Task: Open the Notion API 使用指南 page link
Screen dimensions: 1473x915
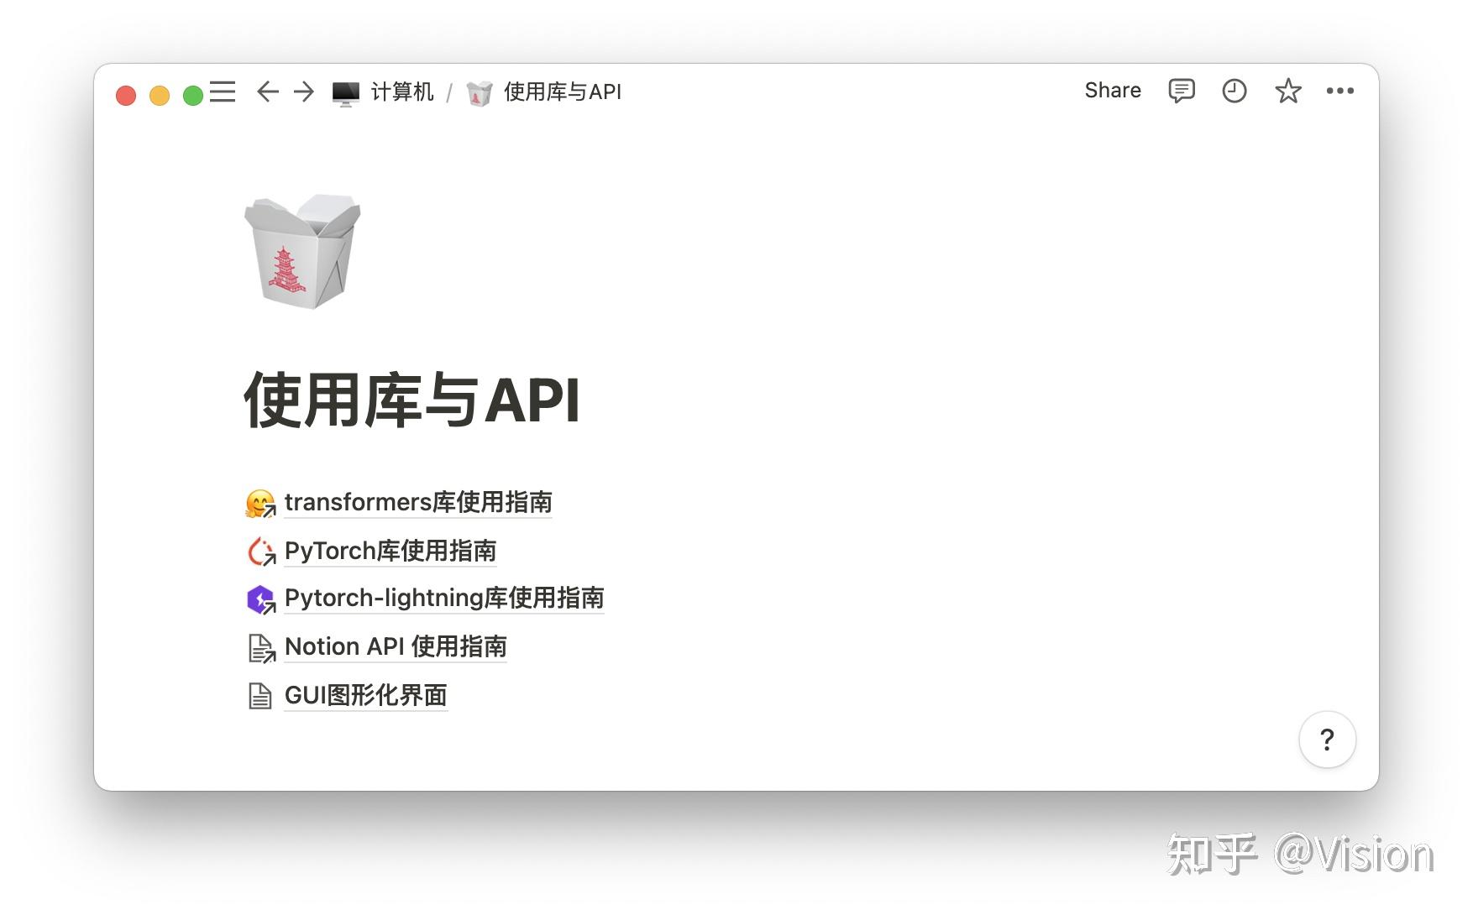Action: (395, 646)
